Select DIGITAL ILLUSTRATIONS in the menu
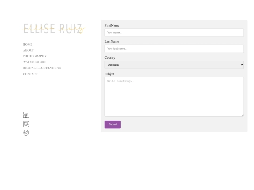254x190 pixels. pos(42,68)
